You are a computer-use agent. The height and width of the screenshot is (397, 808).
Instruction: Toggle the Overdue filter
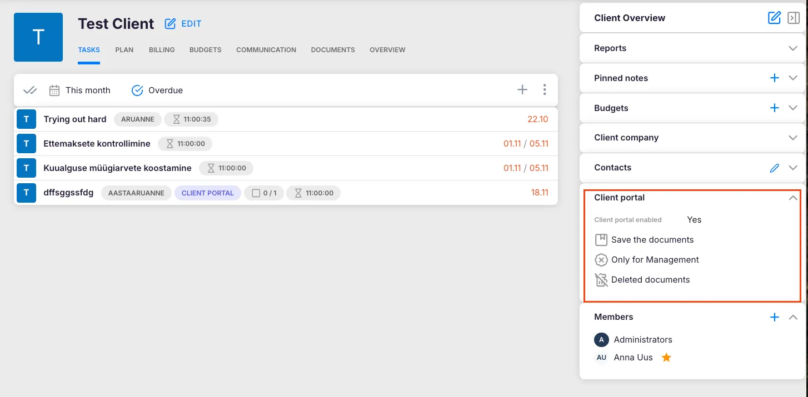[x=157, y=91]
